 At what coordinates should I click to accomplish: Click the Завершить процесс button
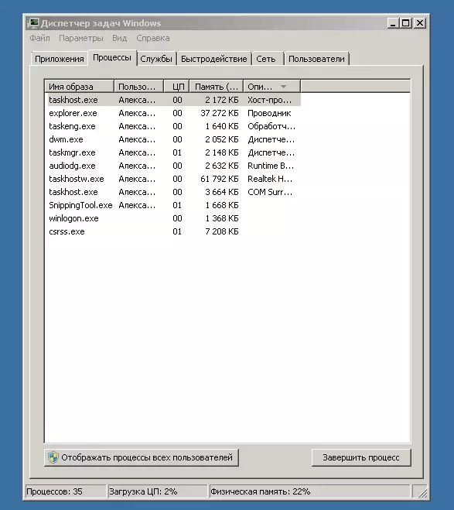pos(361,457)
